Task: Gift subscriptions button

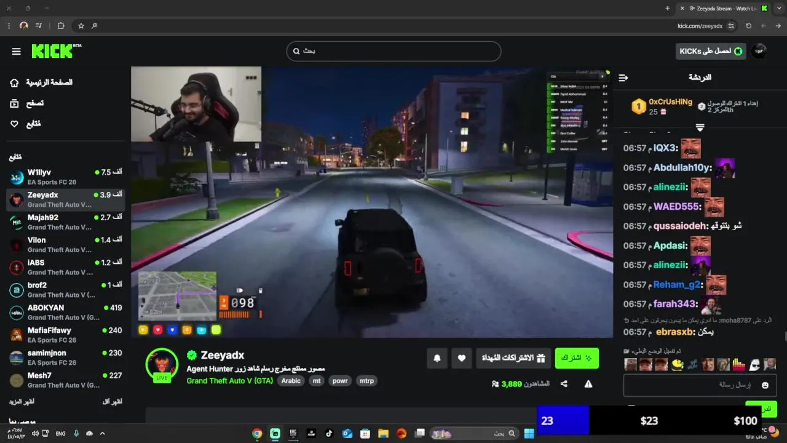Action: tap(513, 358)
